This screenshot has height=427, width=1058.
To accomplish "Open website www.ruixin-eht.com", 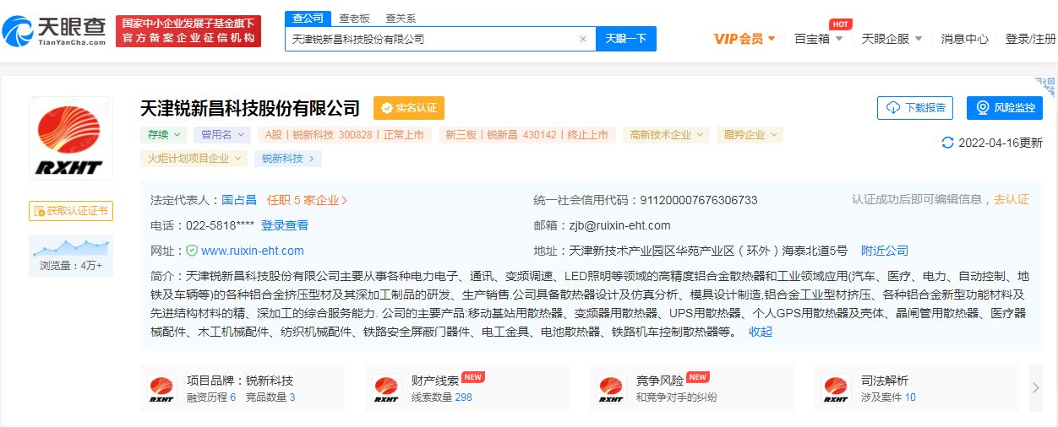I will coord(253,251).
